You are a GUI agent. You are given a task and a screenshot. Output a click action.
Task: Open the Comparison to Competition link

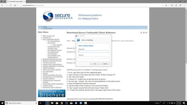coord(53,77)
